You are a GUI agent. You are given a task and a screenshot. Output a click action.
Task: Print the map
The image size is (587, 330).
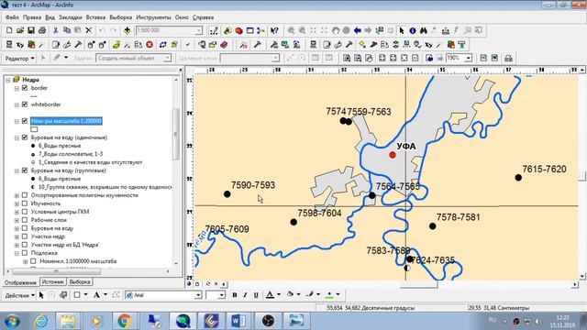(x=42, y=30)
